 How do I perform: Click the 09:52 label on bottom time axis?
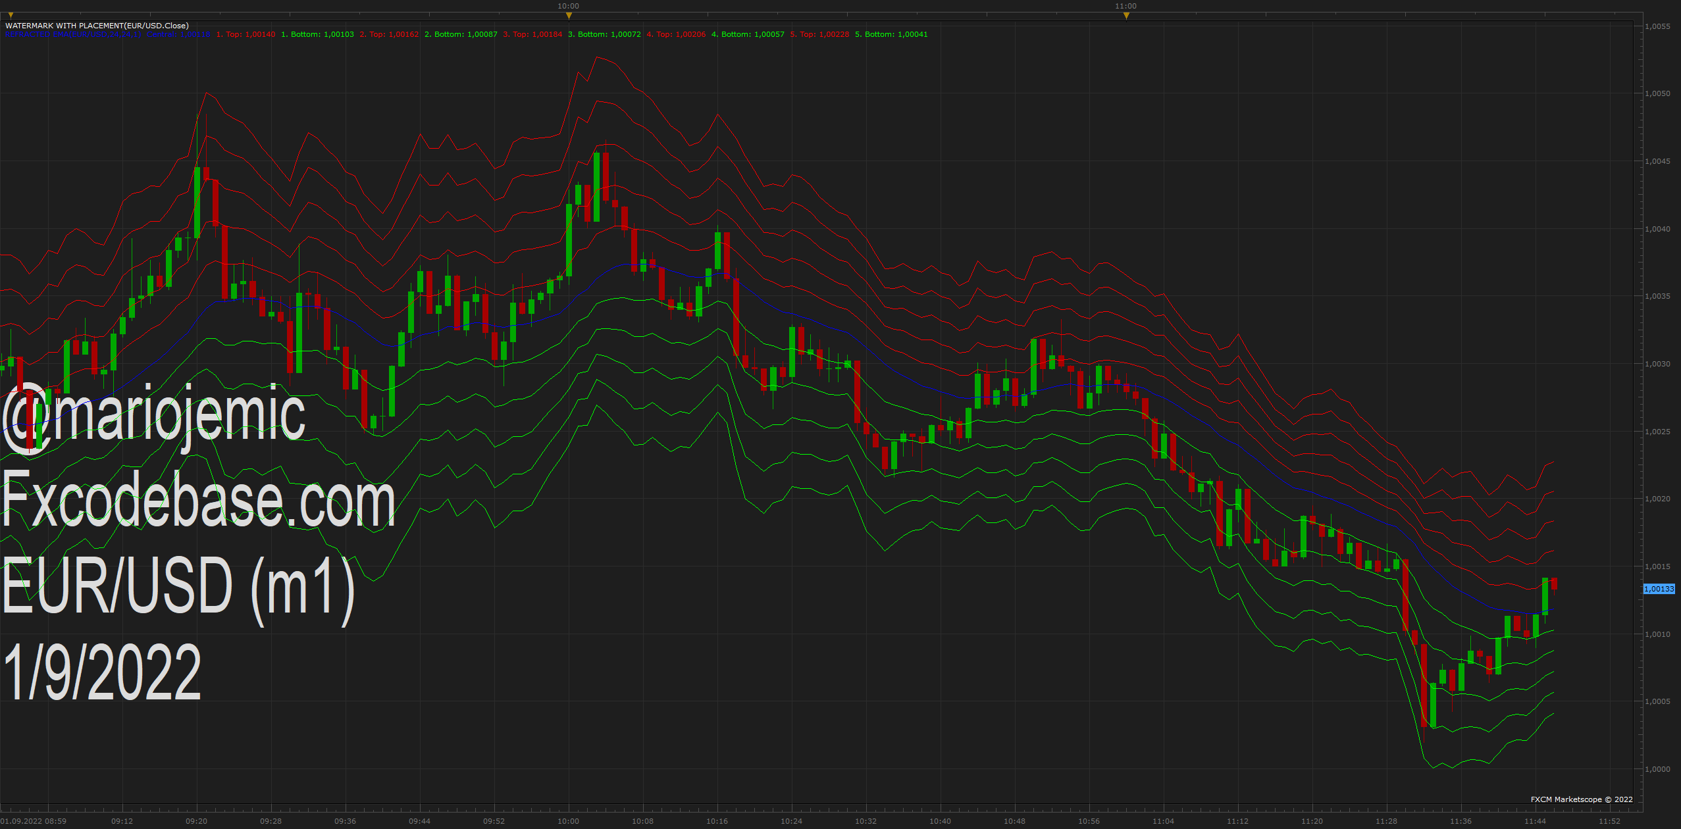(x=494, y=821)
